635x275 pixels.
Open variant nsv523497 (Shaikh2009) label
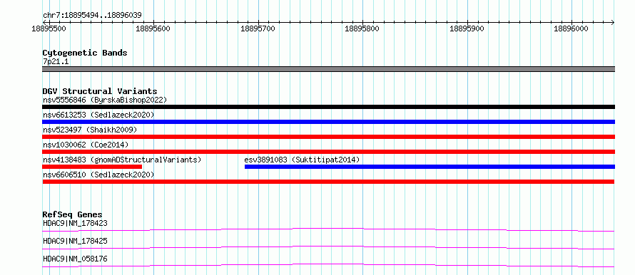pos(90,130)
